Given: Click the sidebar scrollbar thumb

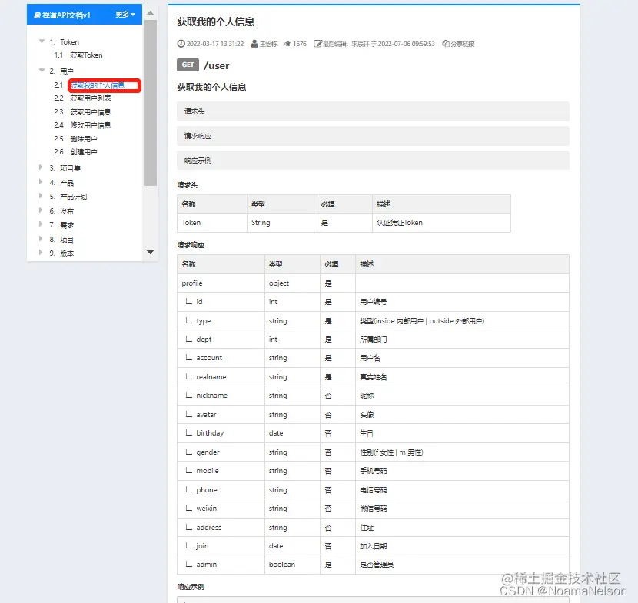Looking at the screenshot, I should 150,103.
